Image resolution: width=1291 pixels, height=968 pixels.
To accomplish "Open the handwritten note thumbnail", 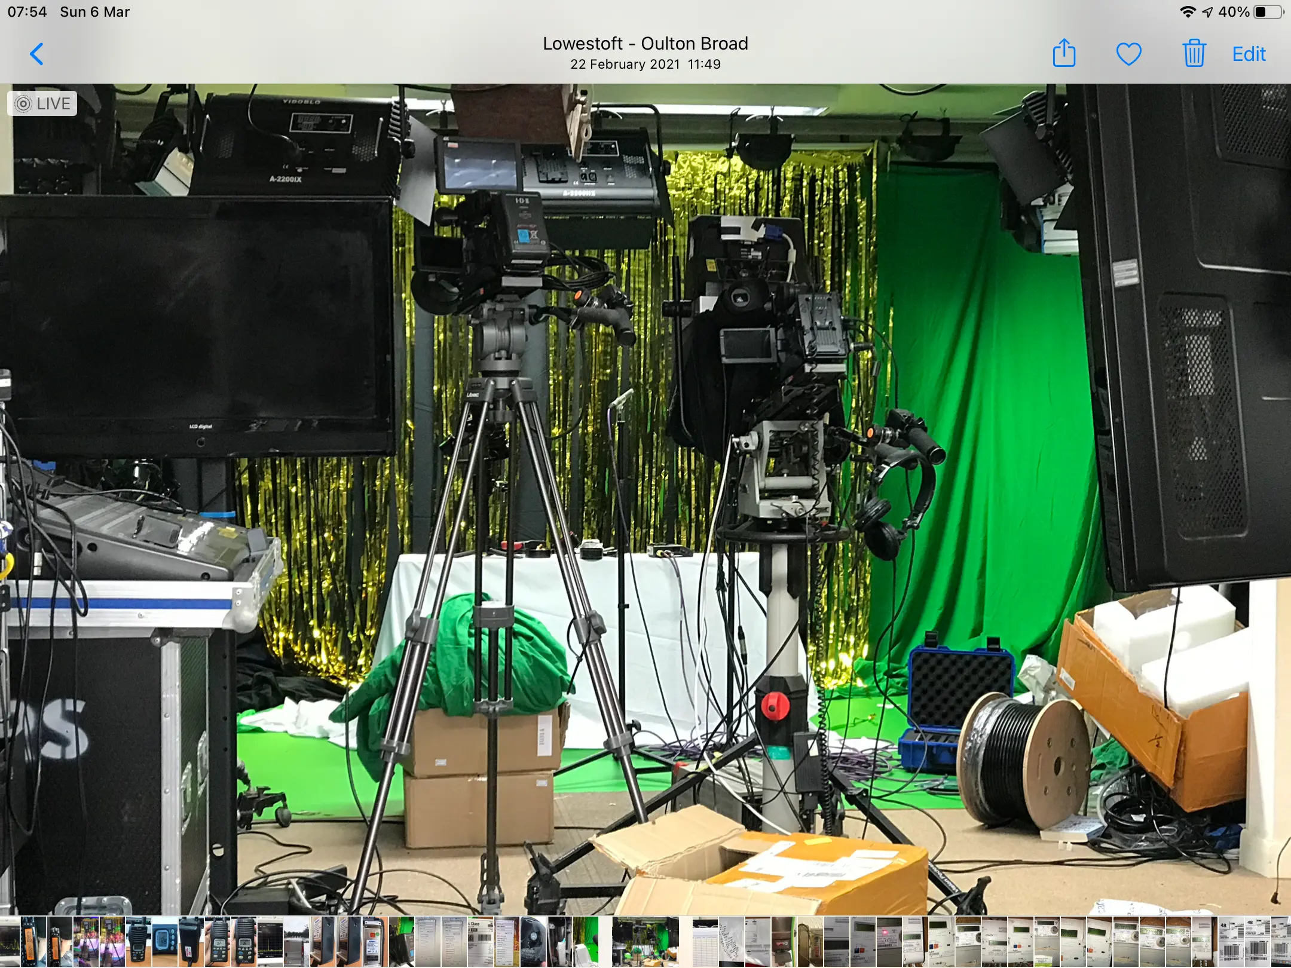I will pos(731,942).
